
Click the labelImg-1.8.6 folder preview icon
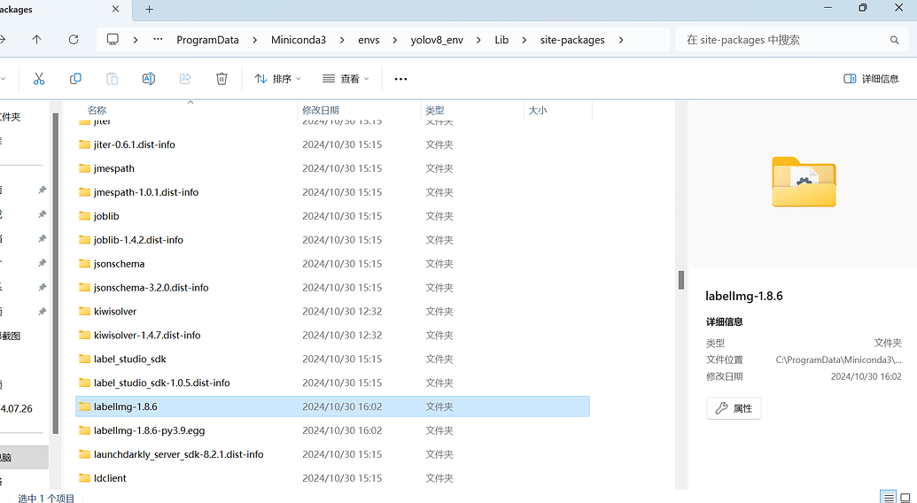[804, 182]
